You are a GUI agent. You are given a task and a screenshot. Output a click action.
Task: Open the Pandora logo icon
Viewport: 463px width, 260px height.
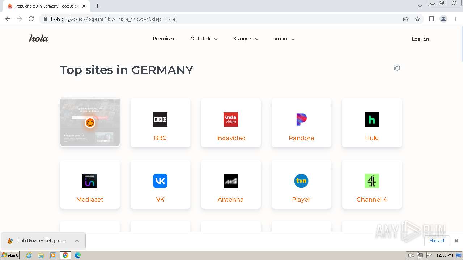click(x=301, y=120)
